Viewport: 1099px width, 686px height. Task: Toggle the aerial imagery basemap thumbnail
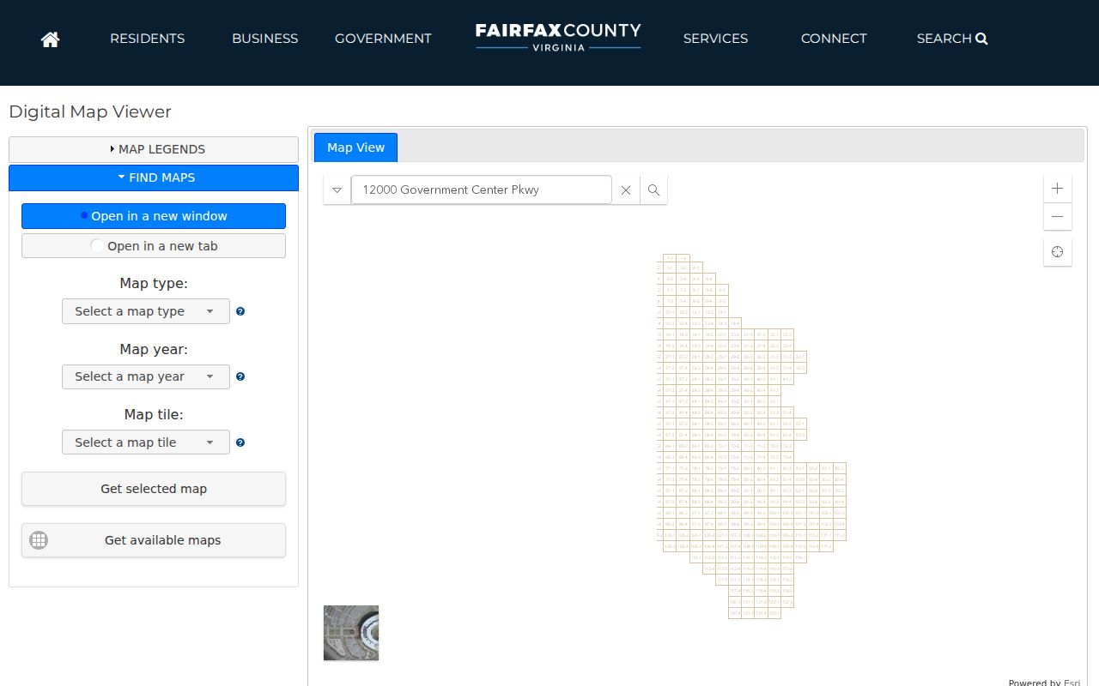click(x=351, y=633)
